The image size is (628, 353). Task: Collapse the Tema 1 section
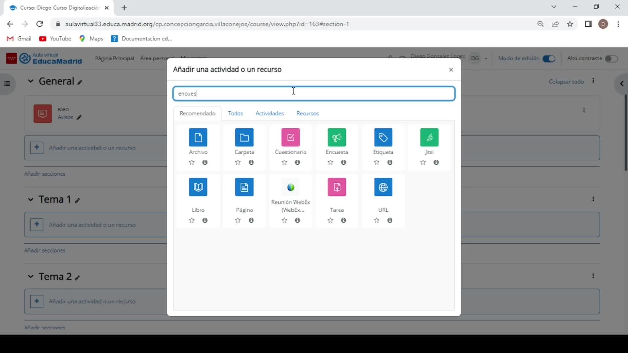[x=30, y=199]
